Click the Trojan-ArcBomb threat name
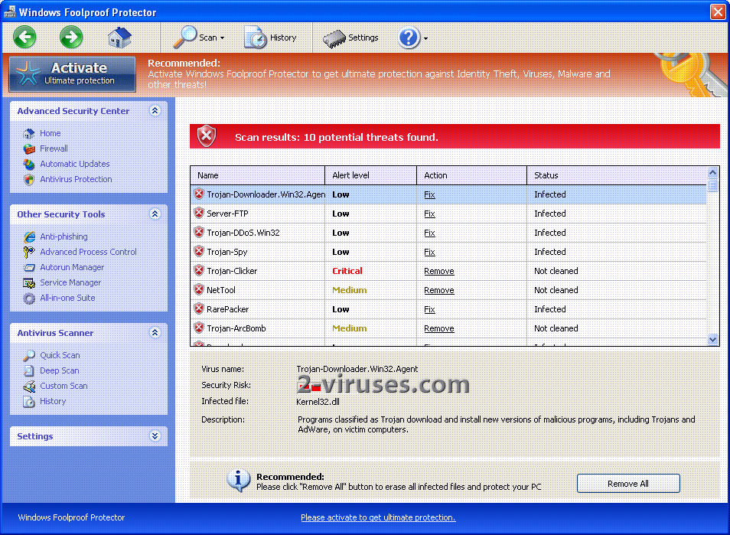This screenshot has width=730, height=535. click(236, 328)
